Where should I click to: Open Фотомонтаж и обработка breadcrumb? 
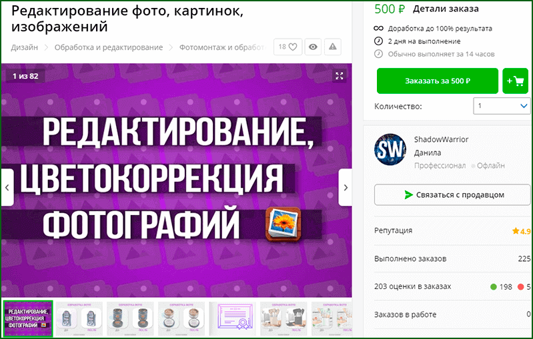pos(223,47)
